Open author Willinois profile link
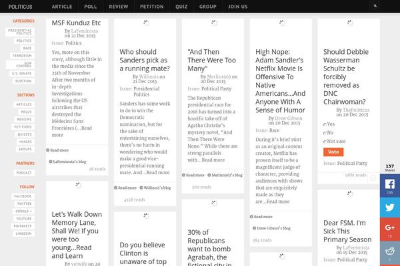This screenshot has height=266, width=400. coord(149,76)
